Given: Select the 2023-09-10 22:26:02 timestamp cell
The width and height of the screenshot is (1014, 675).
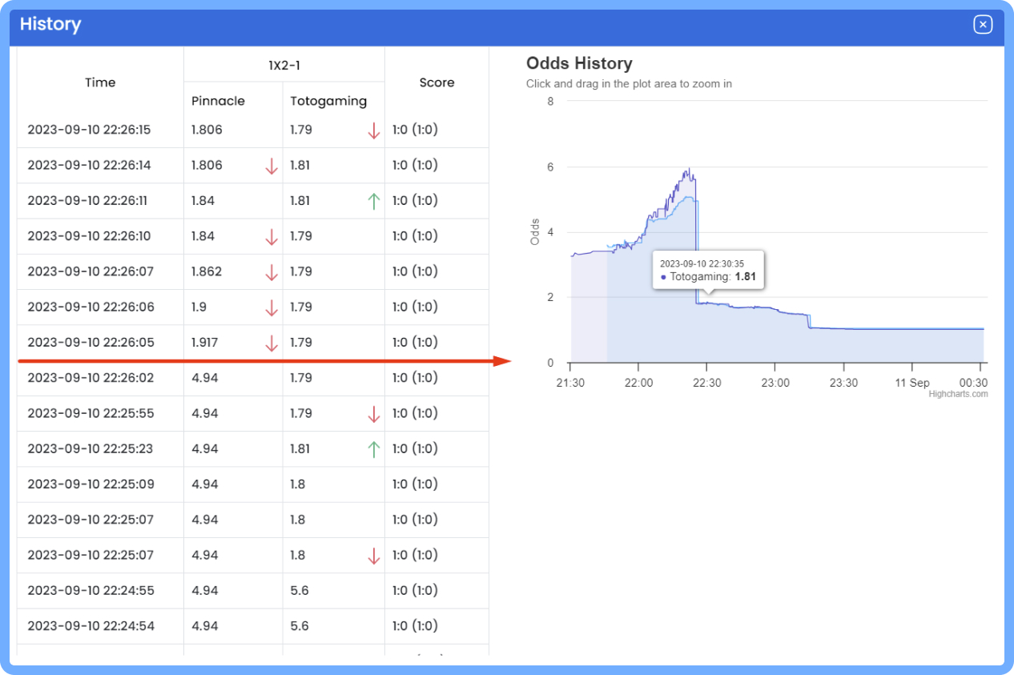Looking at the screenshot, I should point(90,378).
